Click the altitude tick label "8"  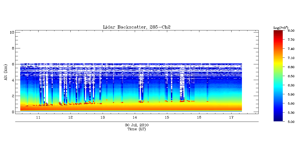(x=12, y=48)
